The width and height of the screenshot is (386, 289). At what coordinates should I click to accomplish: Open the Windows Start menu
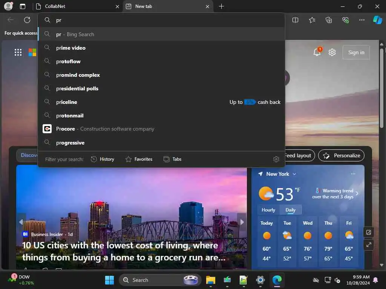click(109, 280)
